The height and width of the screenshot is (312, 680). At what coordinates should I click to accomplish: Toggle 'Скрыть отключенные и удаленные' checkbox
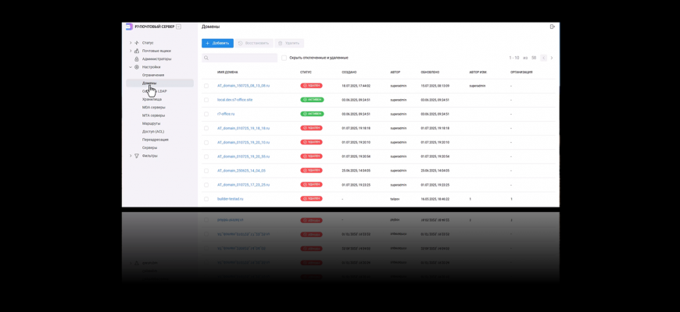pyautogui.click(x=285, y=58)
